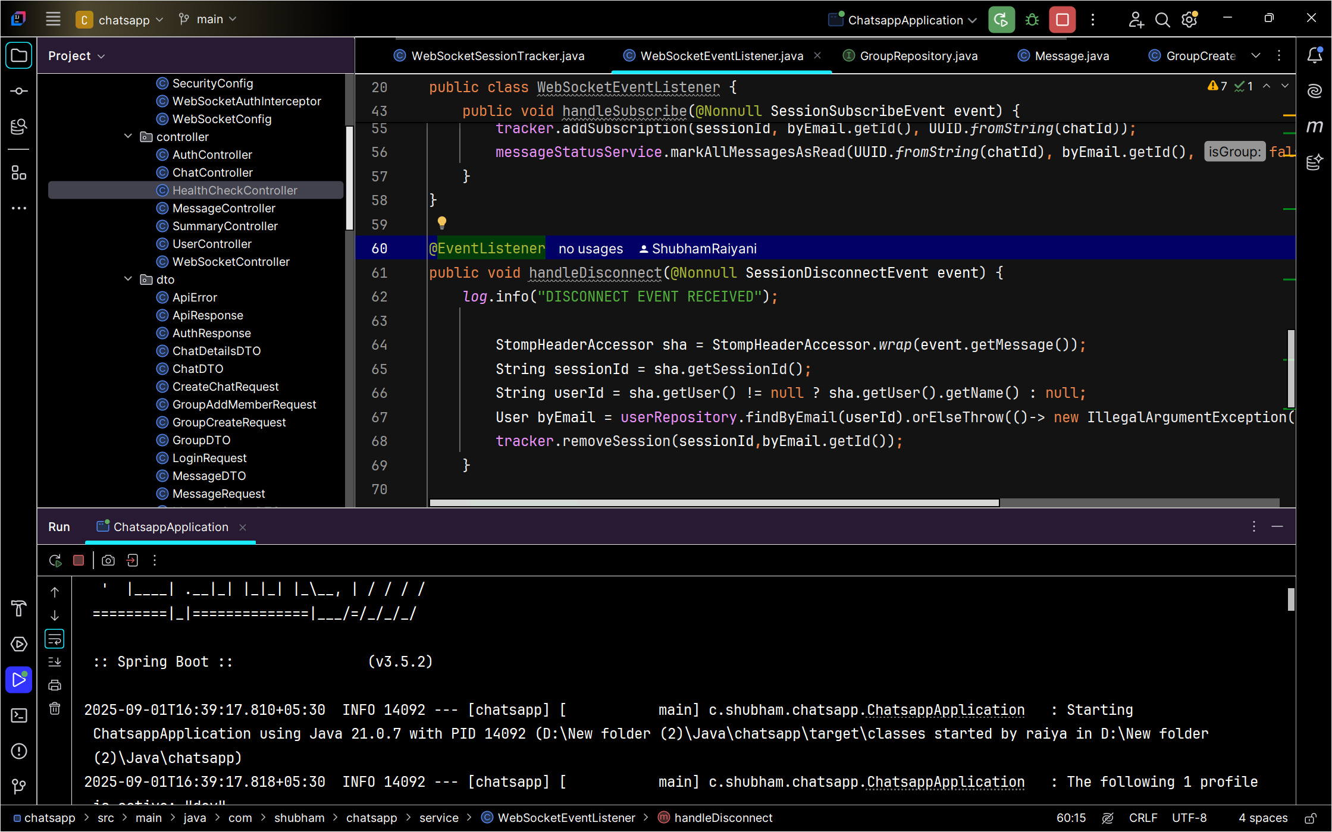The width and height of the screenshot is (1332, 832).
Task: Open more run actions in title bar
Action: point(1093,20)
